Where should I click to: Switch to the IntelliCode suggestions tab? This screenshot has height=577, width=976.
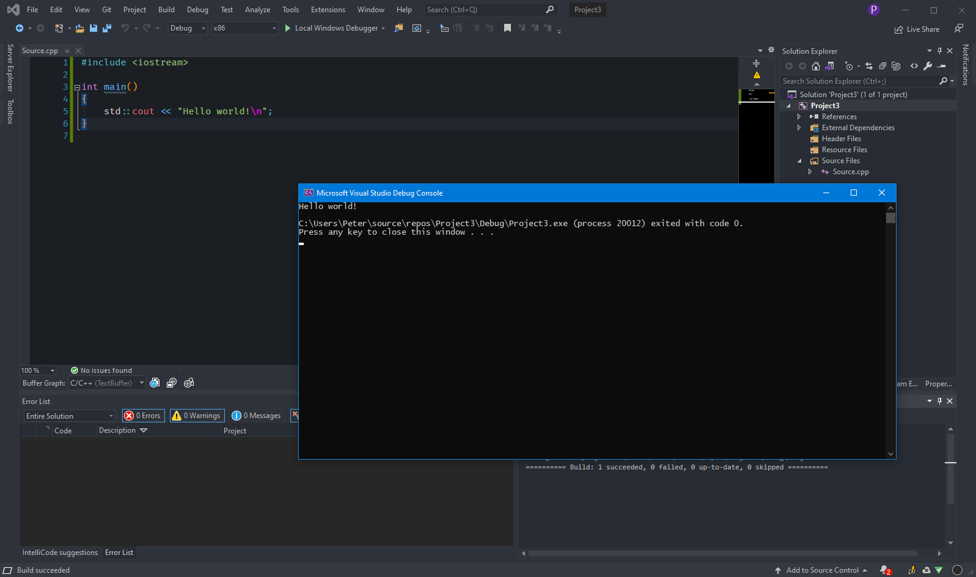(x=60, y=553)
